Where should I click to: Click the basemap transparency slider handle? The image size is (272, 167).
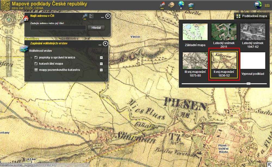248,84
